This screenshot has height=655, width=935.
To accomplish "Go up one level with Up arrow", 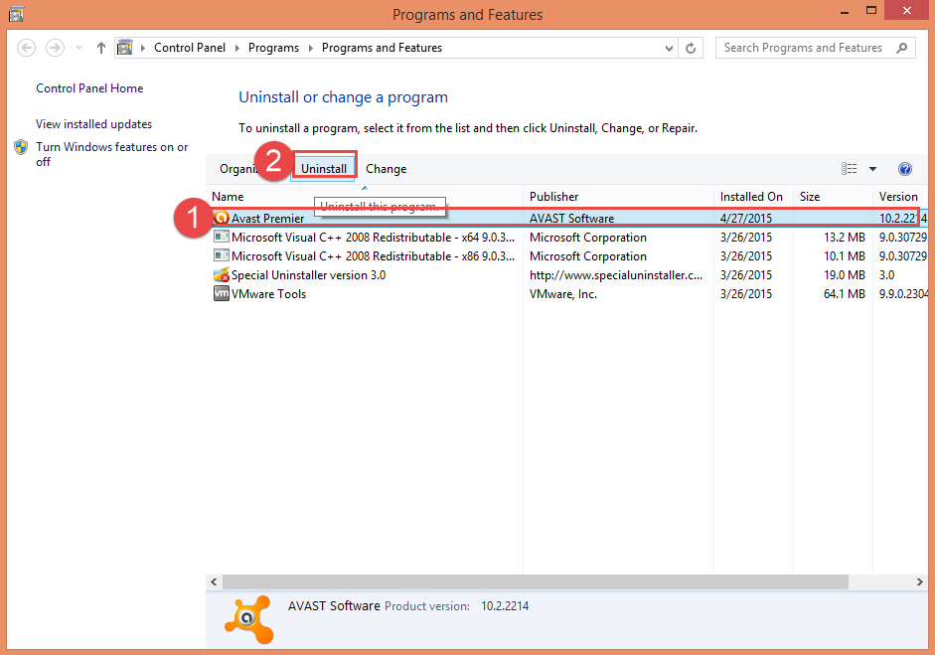I will 100,48.
